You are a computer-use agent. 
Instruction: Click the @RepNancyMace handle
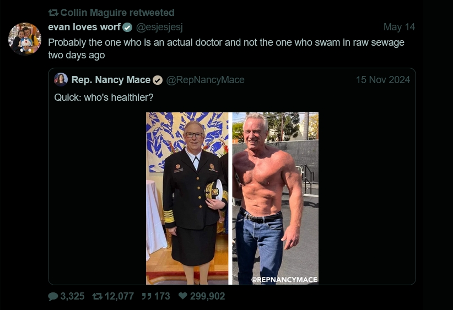(205, 80)
